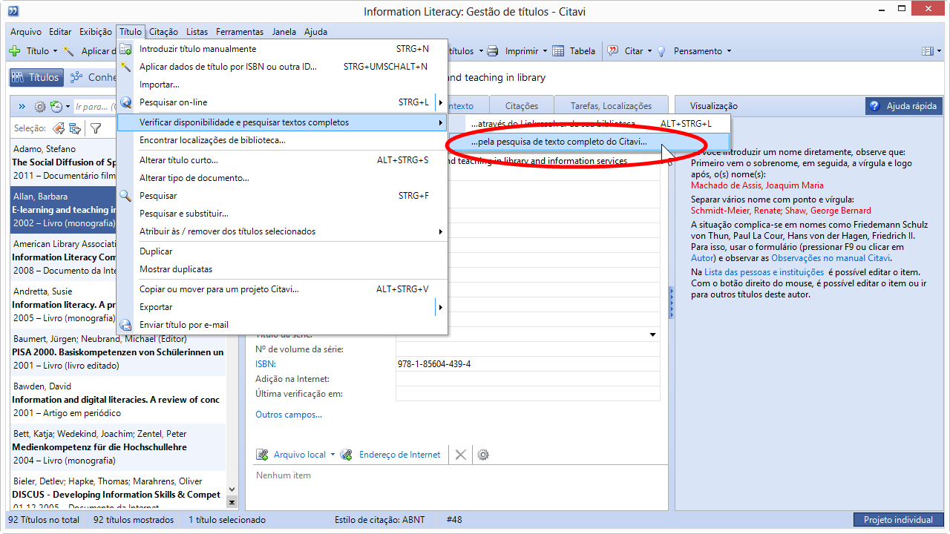Click the Outros campos... link
The height and width of the screenshot is (534, 950).
[x=289, y=415]
